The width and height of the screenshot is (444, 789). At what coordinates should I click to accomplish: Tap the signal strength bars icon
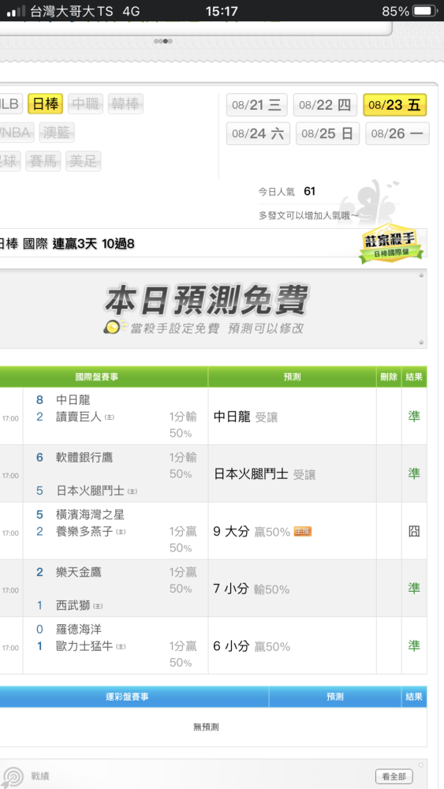click(x=16, y=11)
